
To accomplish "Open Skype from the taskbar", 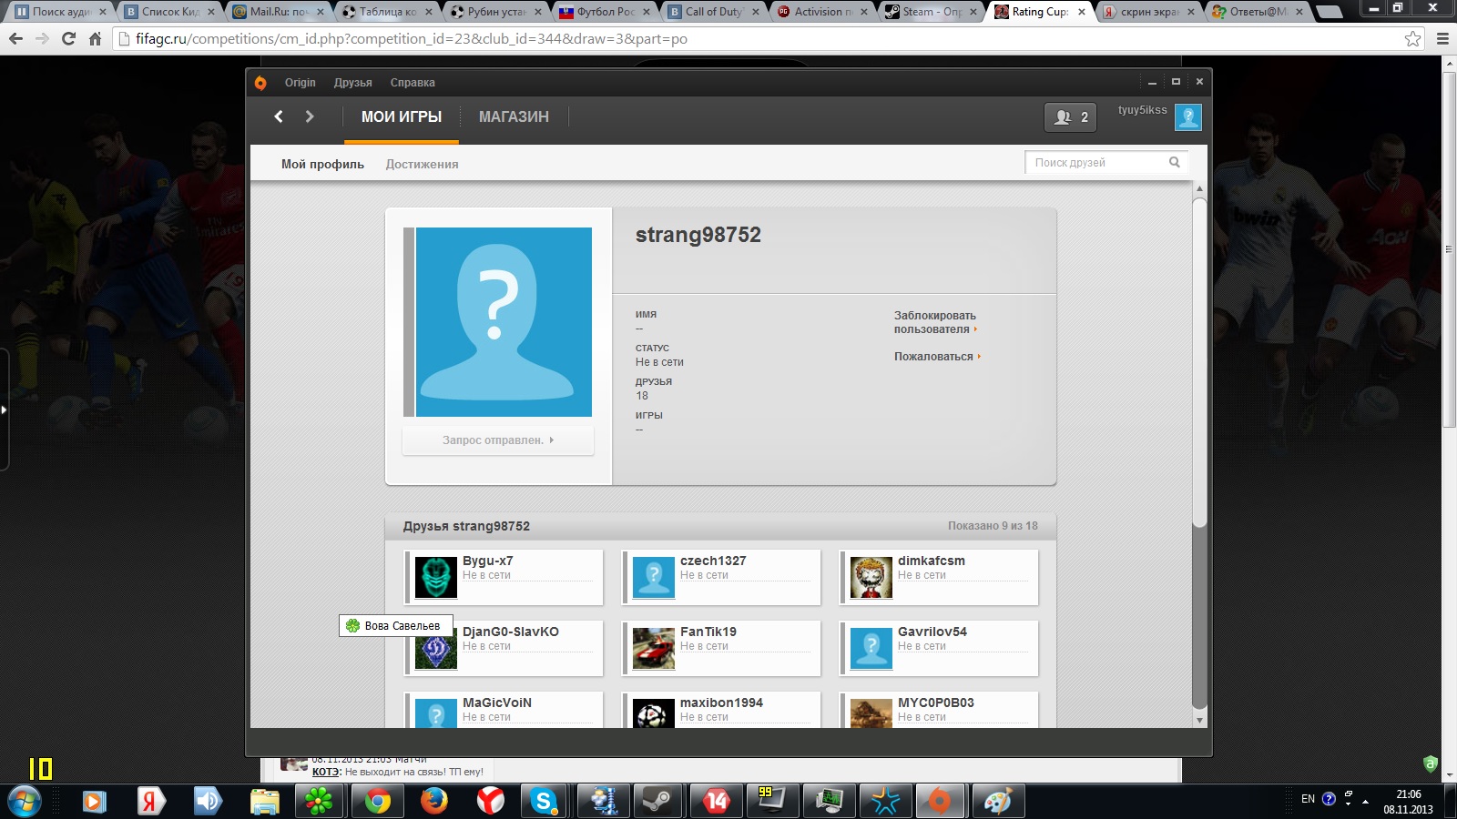I will point(544,802).
